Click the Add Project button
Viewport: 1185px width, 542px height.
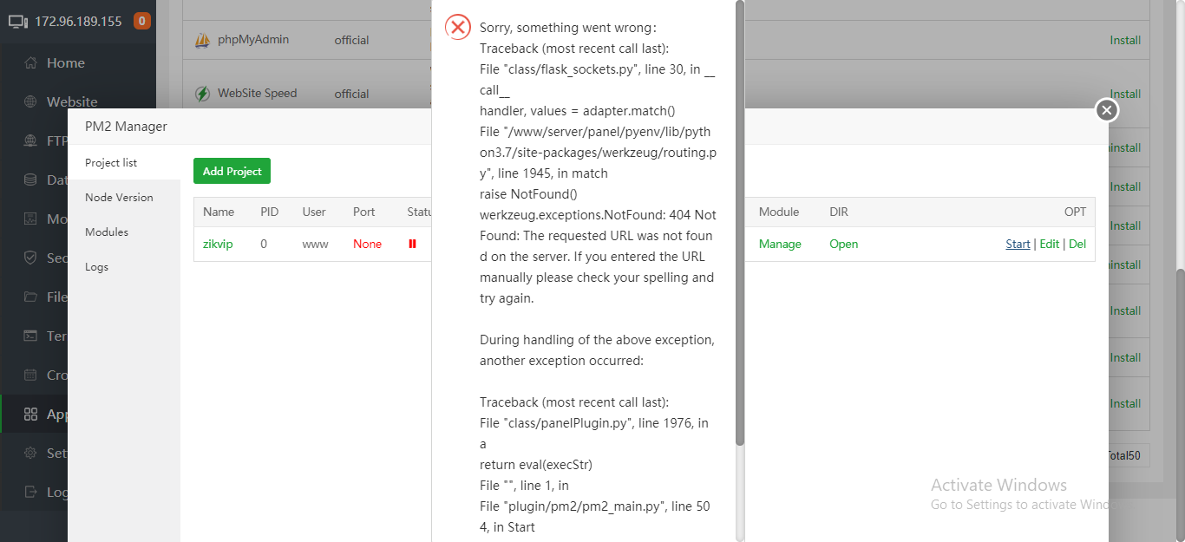tap(232, 172)
